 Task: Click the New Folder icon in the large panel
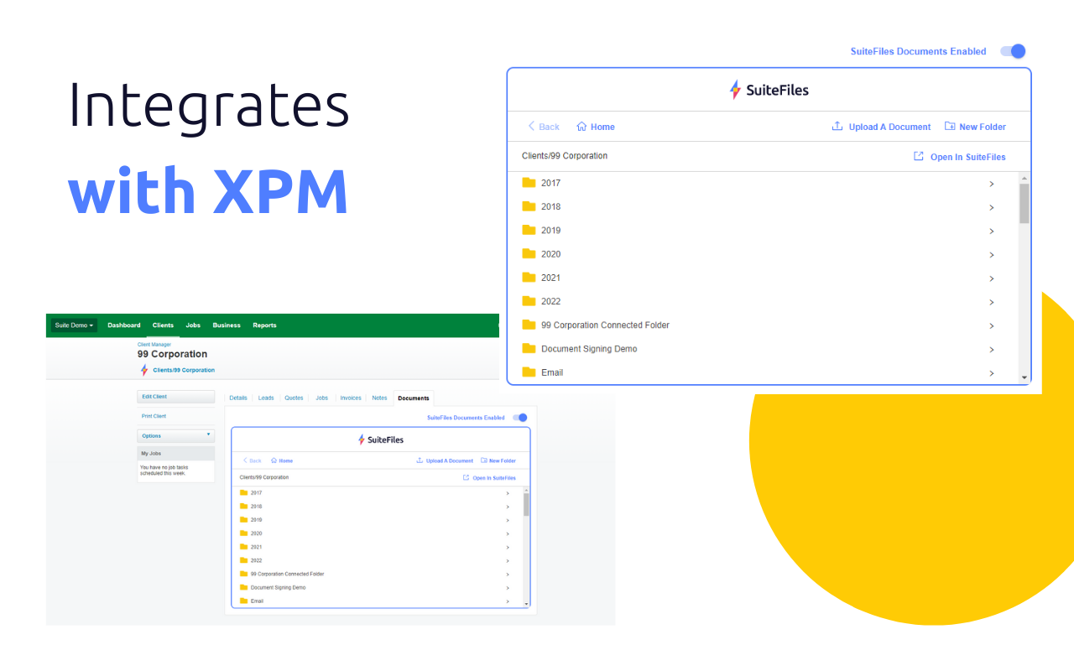950,127
